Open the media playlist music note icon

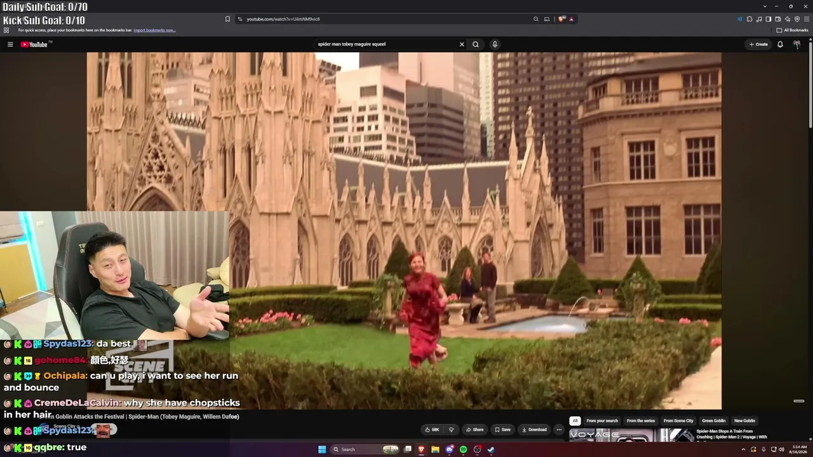coord(759,19)
